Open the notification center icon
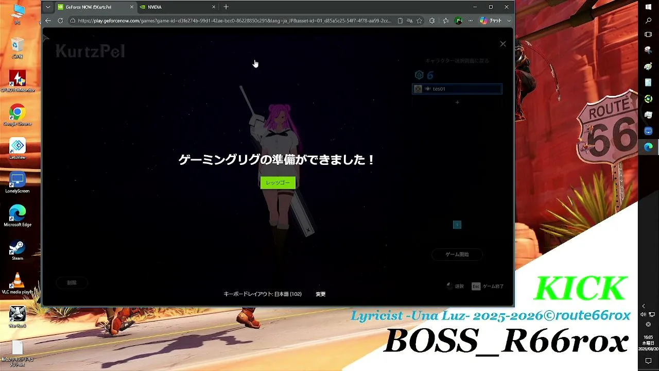The image size is (659, 371). pyautogui.click(x=648, y=361)
